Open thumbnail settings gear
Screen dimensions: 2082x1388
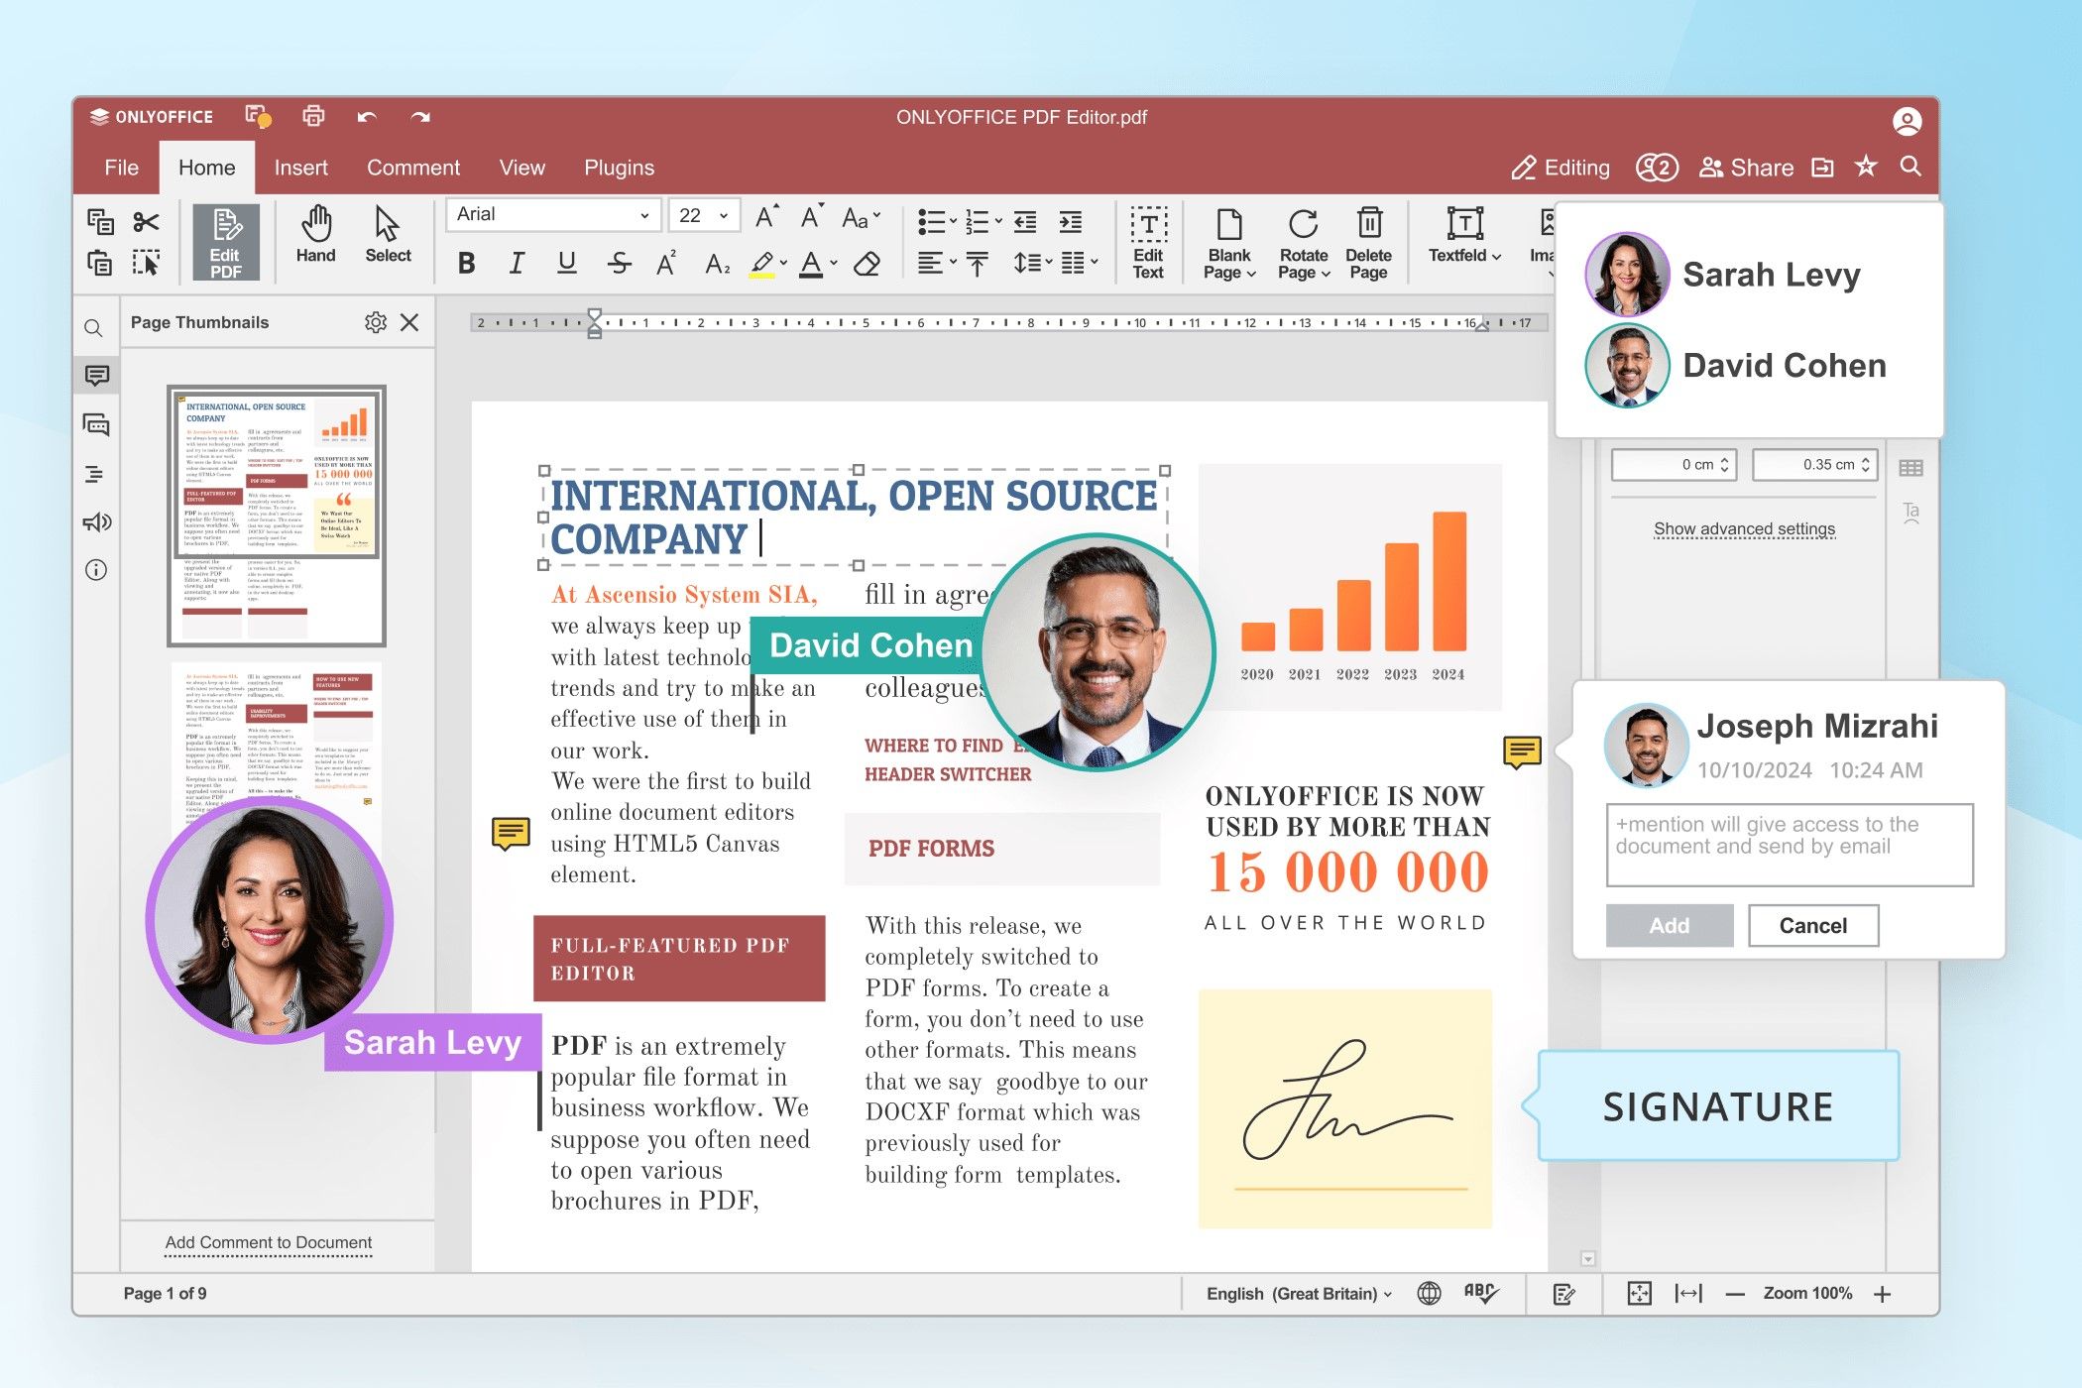pyautogui.click(x=375, y=322)
